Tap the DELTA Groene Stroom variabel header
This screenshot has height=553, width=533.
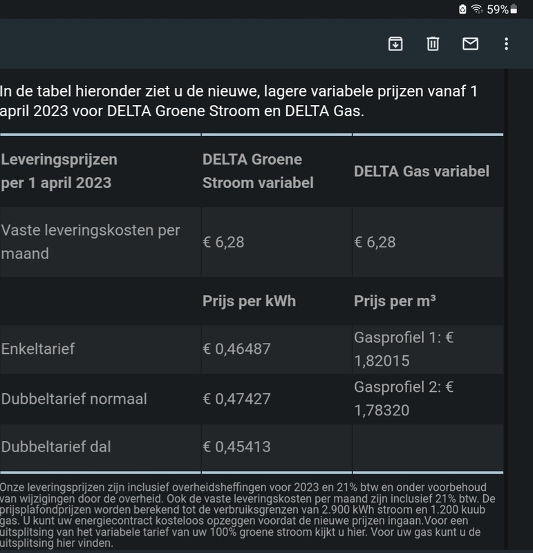[258, 171]
